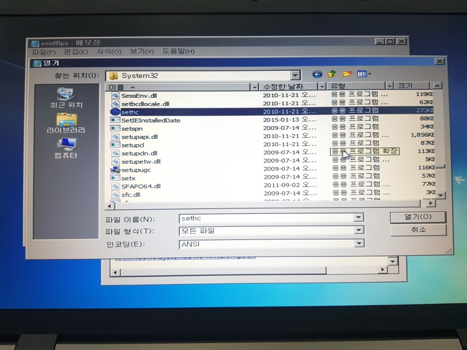Open the 편집(E) menu in Notepad
The image size is (467, 350).
pyautogui.click(x=76, y=52)
